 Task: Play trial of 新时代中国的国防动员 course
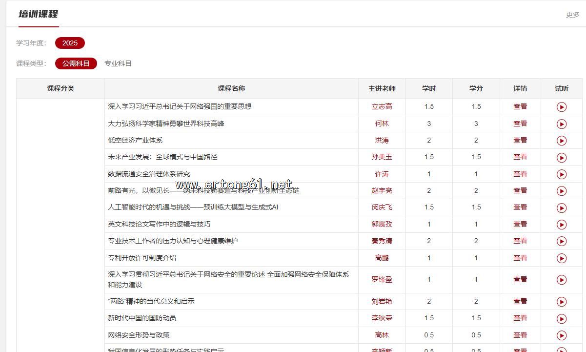click(x=561, y=318)
